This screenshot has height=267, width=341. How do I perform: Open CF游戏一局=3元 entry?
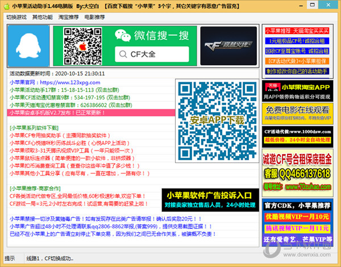[79, 204]
